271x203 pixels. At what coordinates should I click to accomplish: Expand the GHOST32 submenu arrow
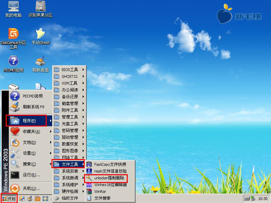[x=83, y=76]
